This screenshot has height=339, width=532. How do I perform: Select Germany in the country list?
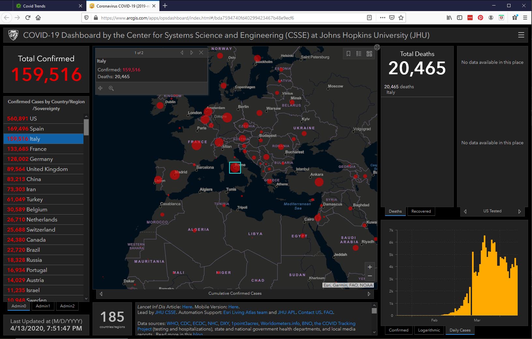point(43,159)
